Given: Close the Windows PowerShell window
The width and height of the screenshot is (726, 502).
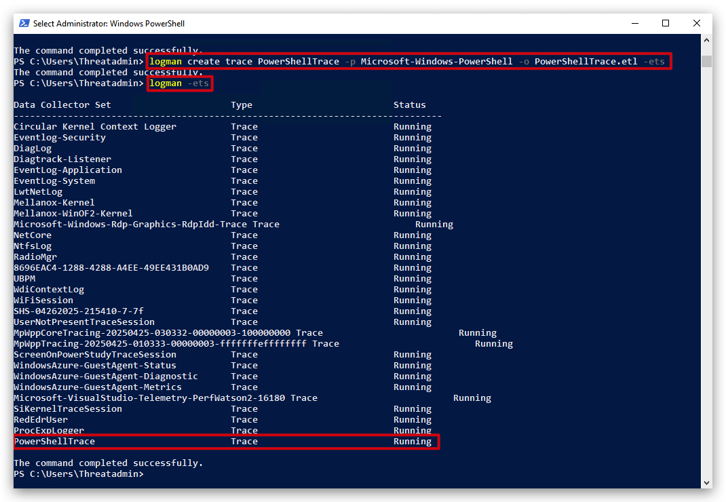Looking at the screenshot, I should tap(696, 23).
